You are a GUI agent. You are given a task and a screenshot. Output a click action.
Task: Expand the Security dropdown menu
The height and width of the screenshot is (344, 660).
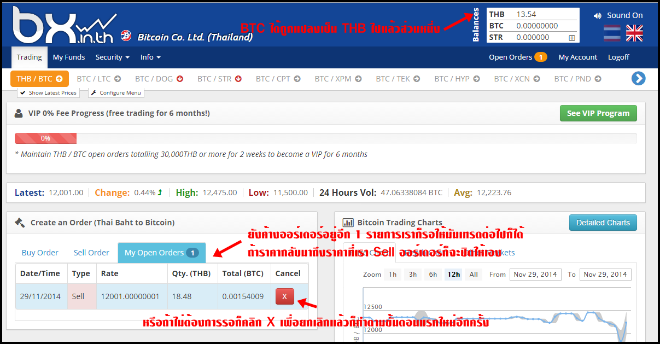click(112, 57)
